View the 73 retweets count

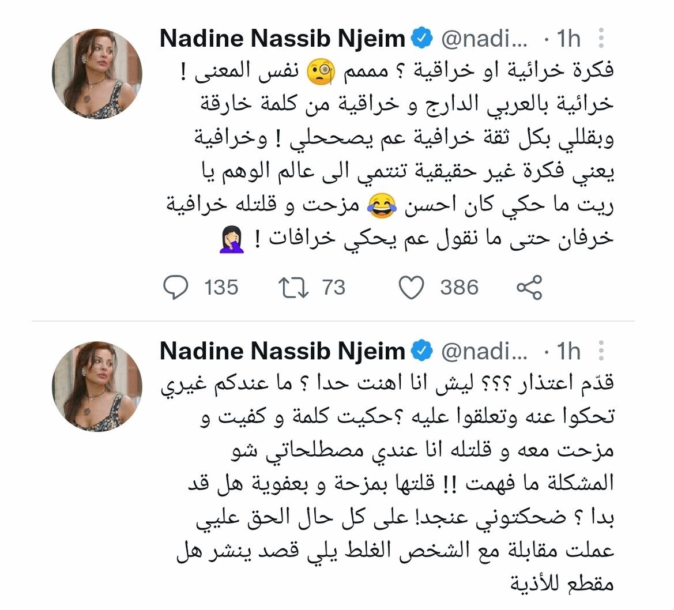(x=334, y=287)
